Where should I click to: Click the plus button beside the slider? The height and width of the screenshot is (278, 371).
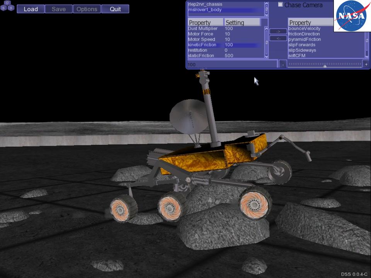(366, 64)
